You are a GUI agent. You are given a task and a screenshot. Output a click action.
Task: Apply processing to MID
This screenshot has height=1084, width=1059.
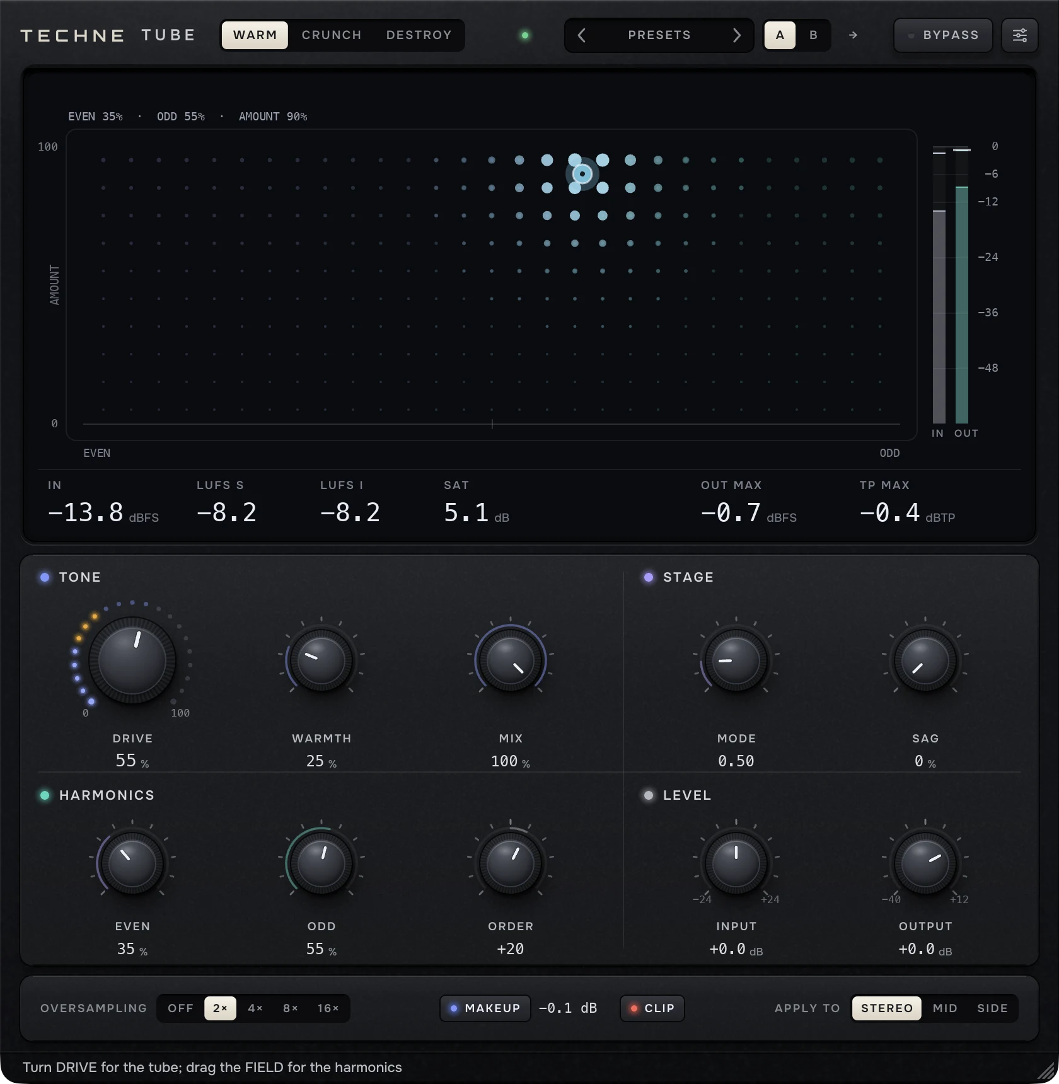tap(945, 1008)
